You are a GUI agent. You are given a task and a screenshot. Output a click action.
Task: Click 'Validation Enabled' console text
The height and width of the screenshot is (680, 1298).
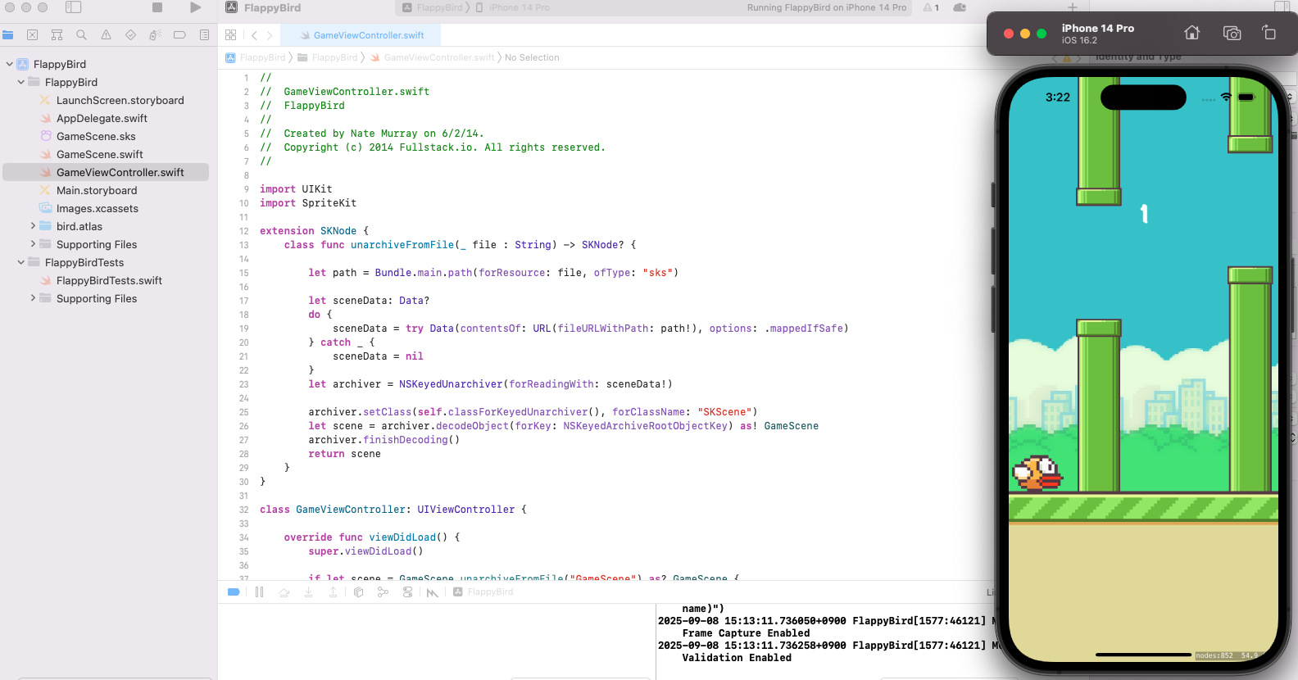pos(737,658)
